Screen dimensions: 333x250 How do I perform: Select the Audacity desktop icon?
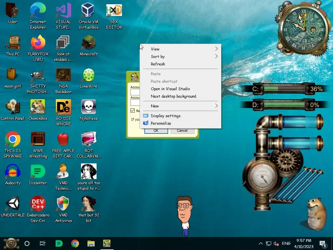13,174
